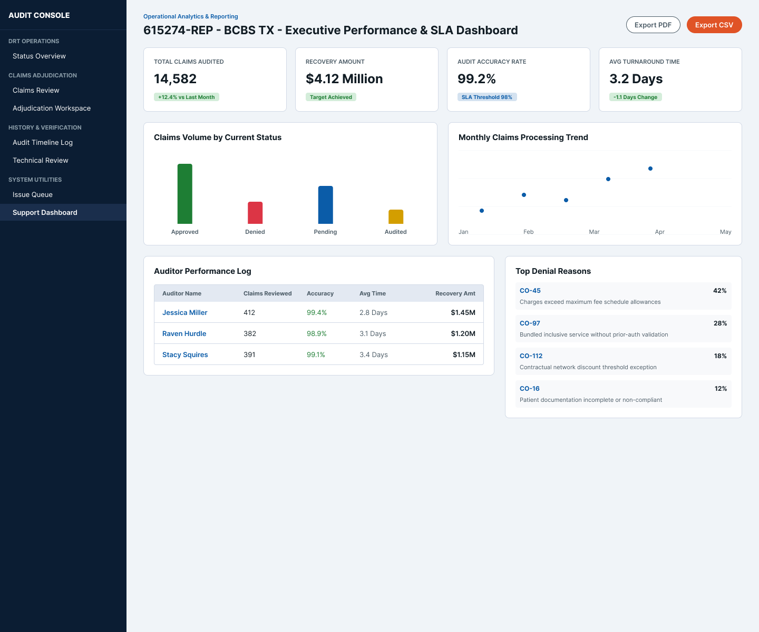
Task: Click the '+12.4% vs Last Month' badge
Action: (x=187, y=97)
